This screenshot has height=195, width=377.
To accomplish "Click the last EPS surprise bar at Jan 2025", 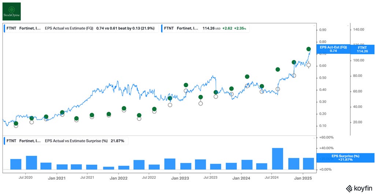I will point(308,164).
